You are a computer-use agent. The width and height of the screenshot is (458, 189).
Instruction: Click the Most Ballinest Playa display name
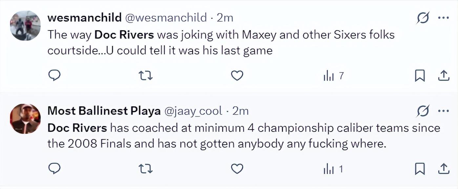104,111
